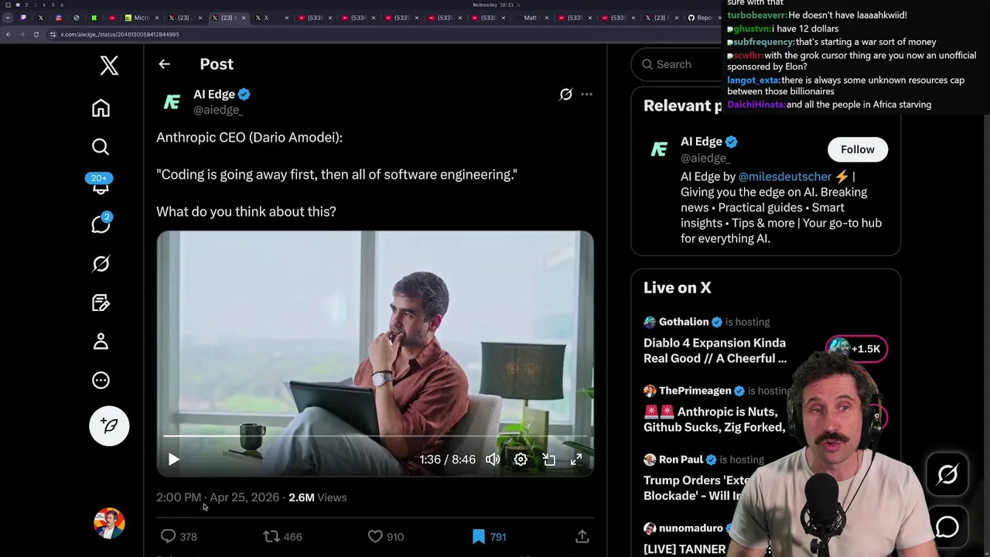Click the compose Post feather button
This screenshot has width=990, height=557.
(109, 425)
